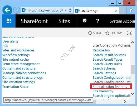The height and width of the screenshot is (106, 137).
Task: Open Search Configuration Export link
Action: point(111,82)
